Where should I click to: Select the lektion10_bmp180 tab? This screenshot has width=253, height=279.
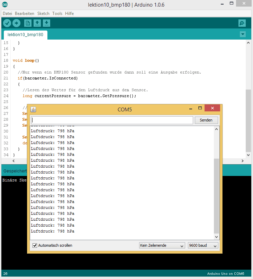tap(26, 35)
